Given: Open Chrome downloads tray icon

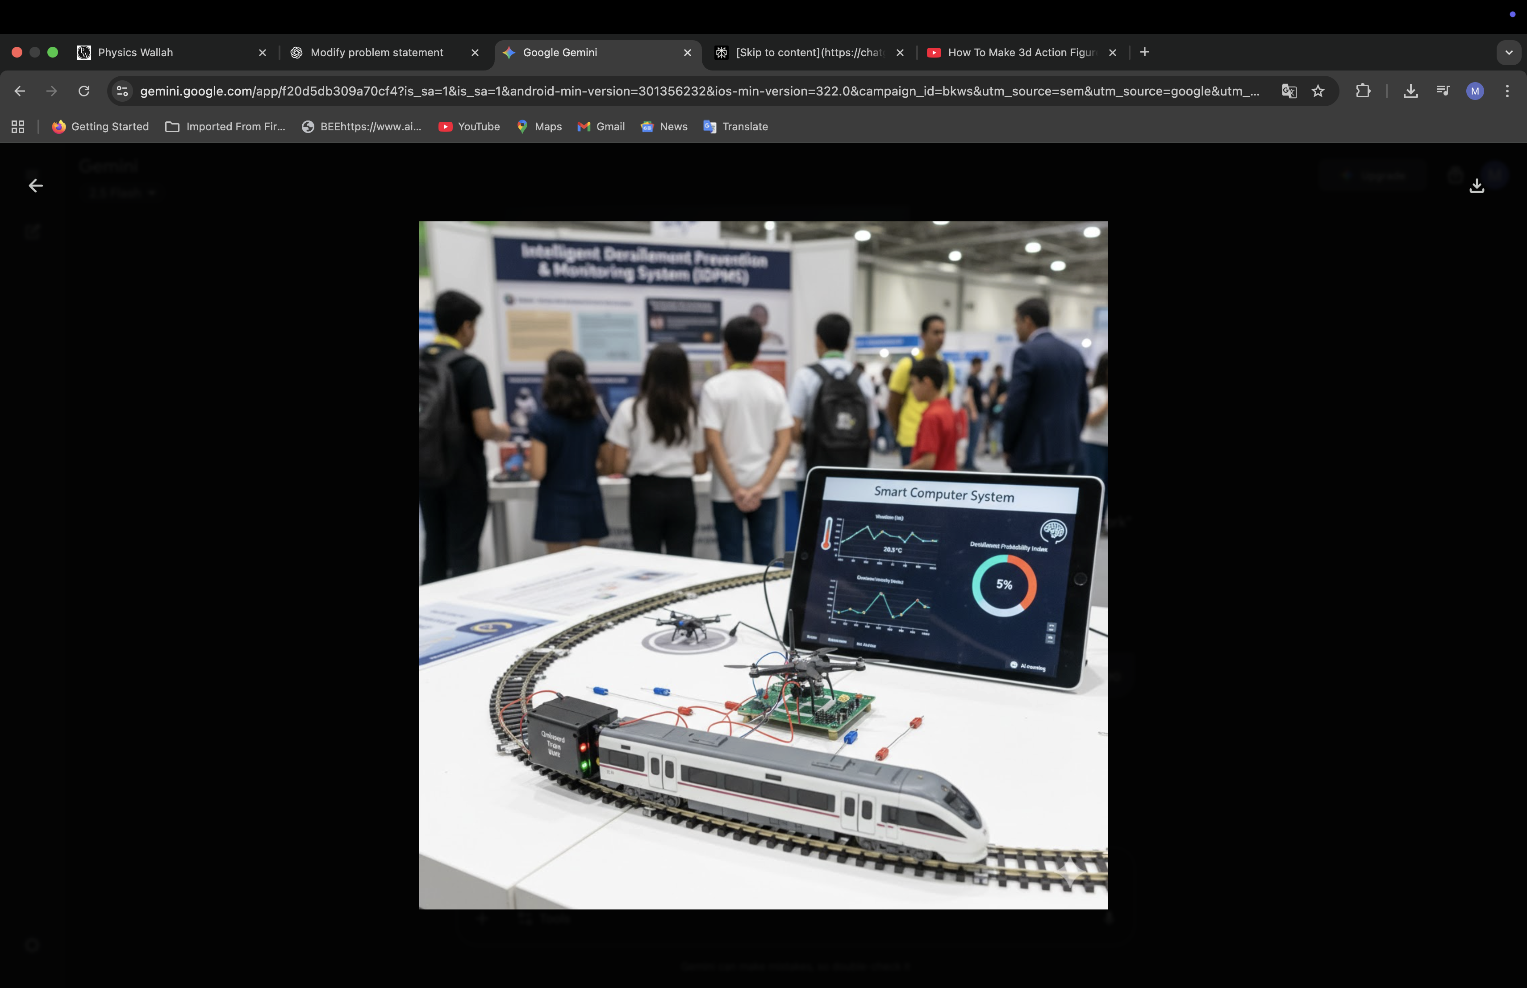Looking at the screenshot, I should (1410, 91).
